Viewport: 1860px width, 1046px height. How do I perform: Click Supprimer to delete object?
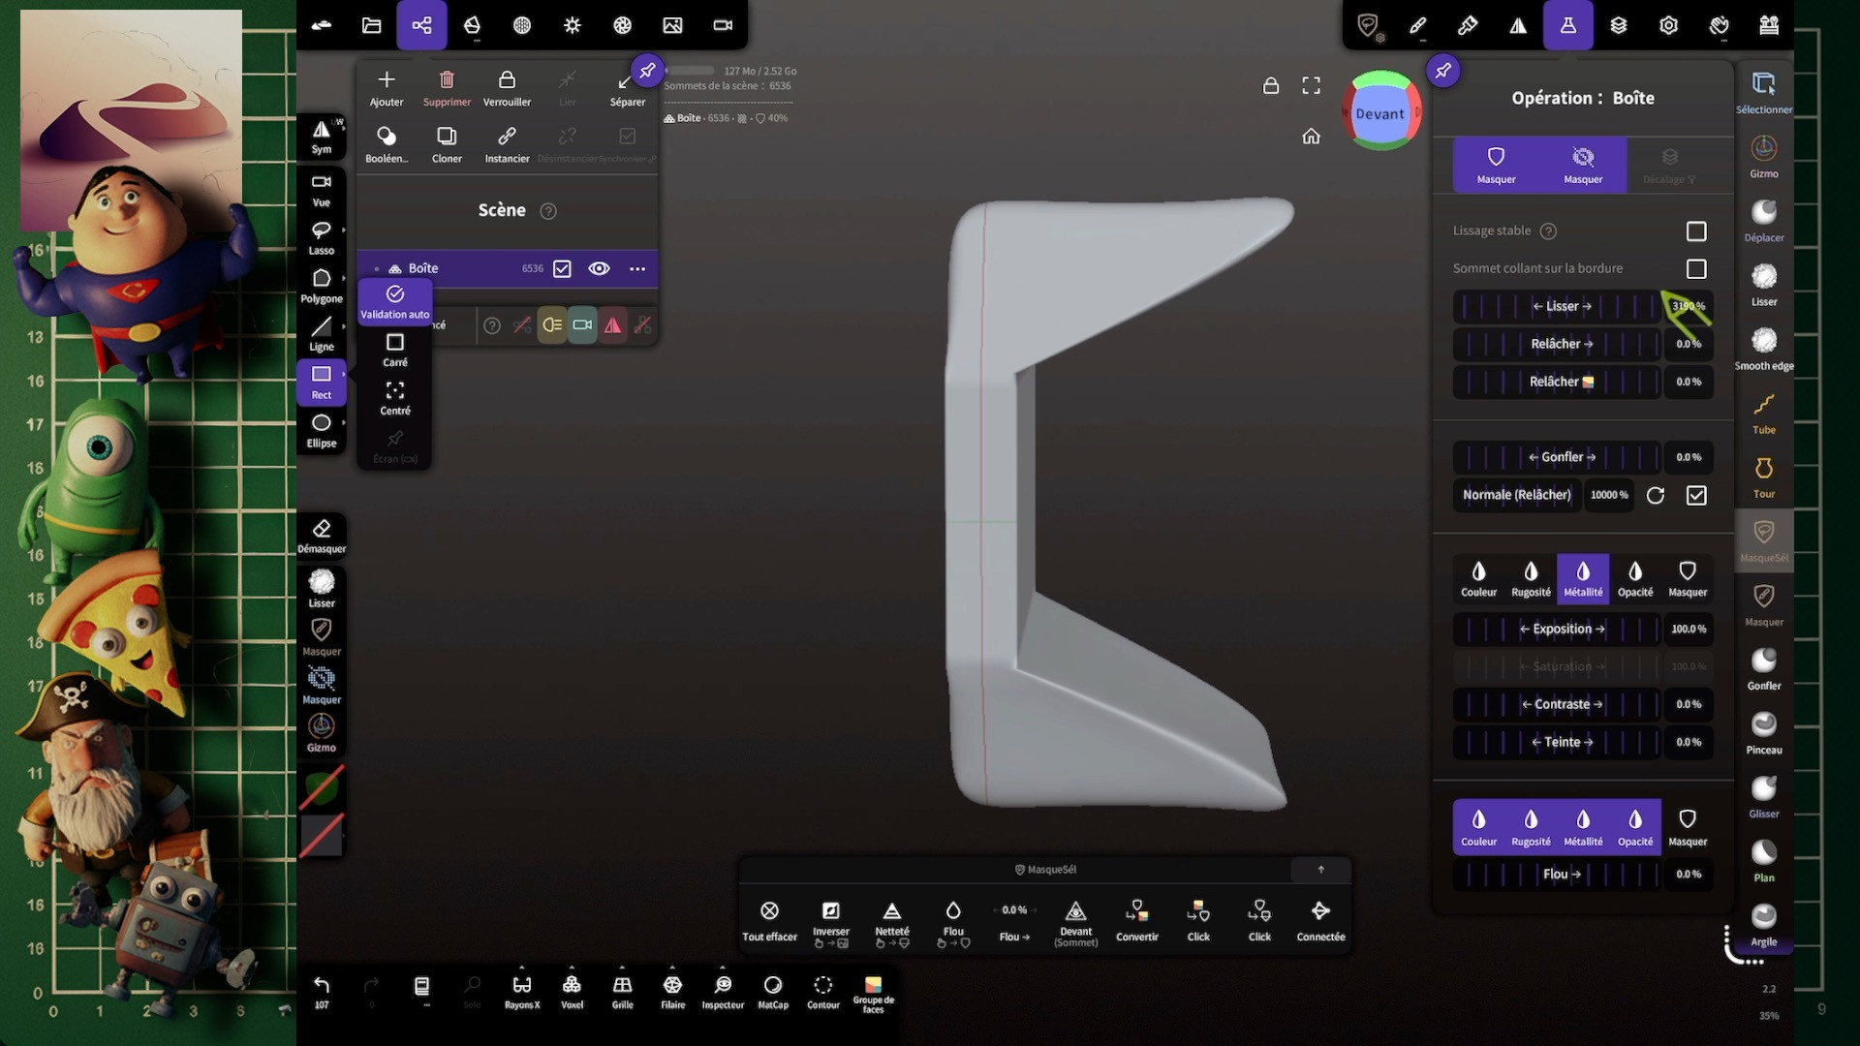447,87
